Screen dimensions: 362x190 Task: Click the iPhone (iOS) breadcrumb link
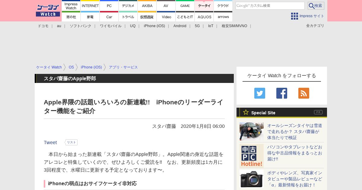91,67
